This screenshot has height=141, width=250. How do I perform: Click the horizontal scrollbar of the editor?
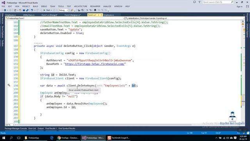[104, 125]
